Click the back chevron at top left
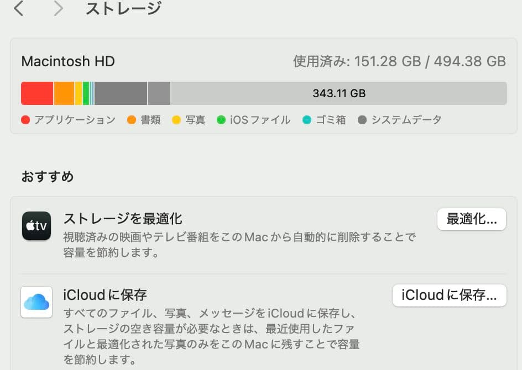The width and height of the screenshot is (522, 370). pos(19,8)
